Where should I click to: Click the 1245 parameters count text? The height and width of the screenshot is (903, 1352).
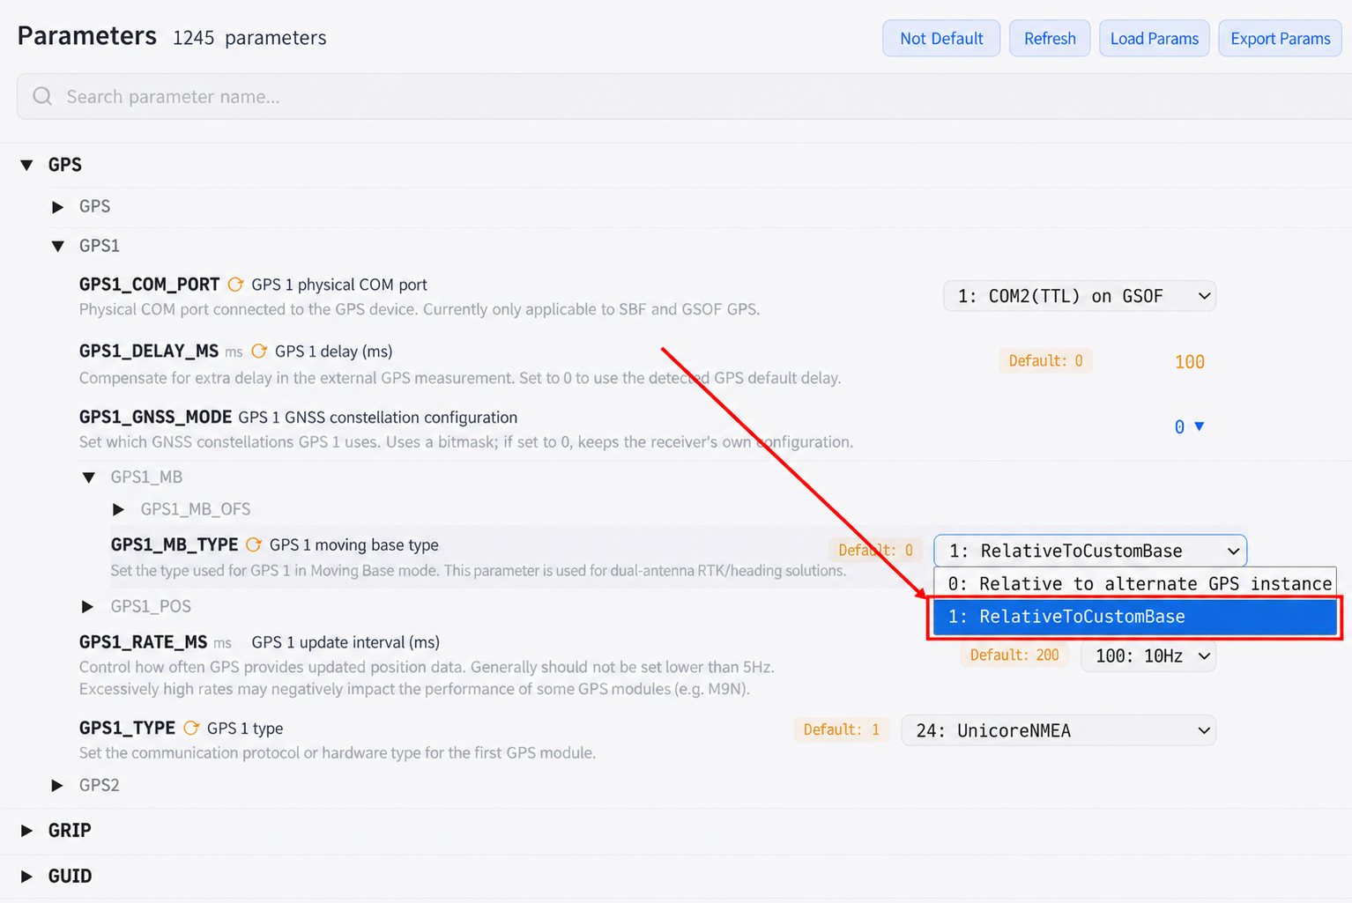click(249, 38)
